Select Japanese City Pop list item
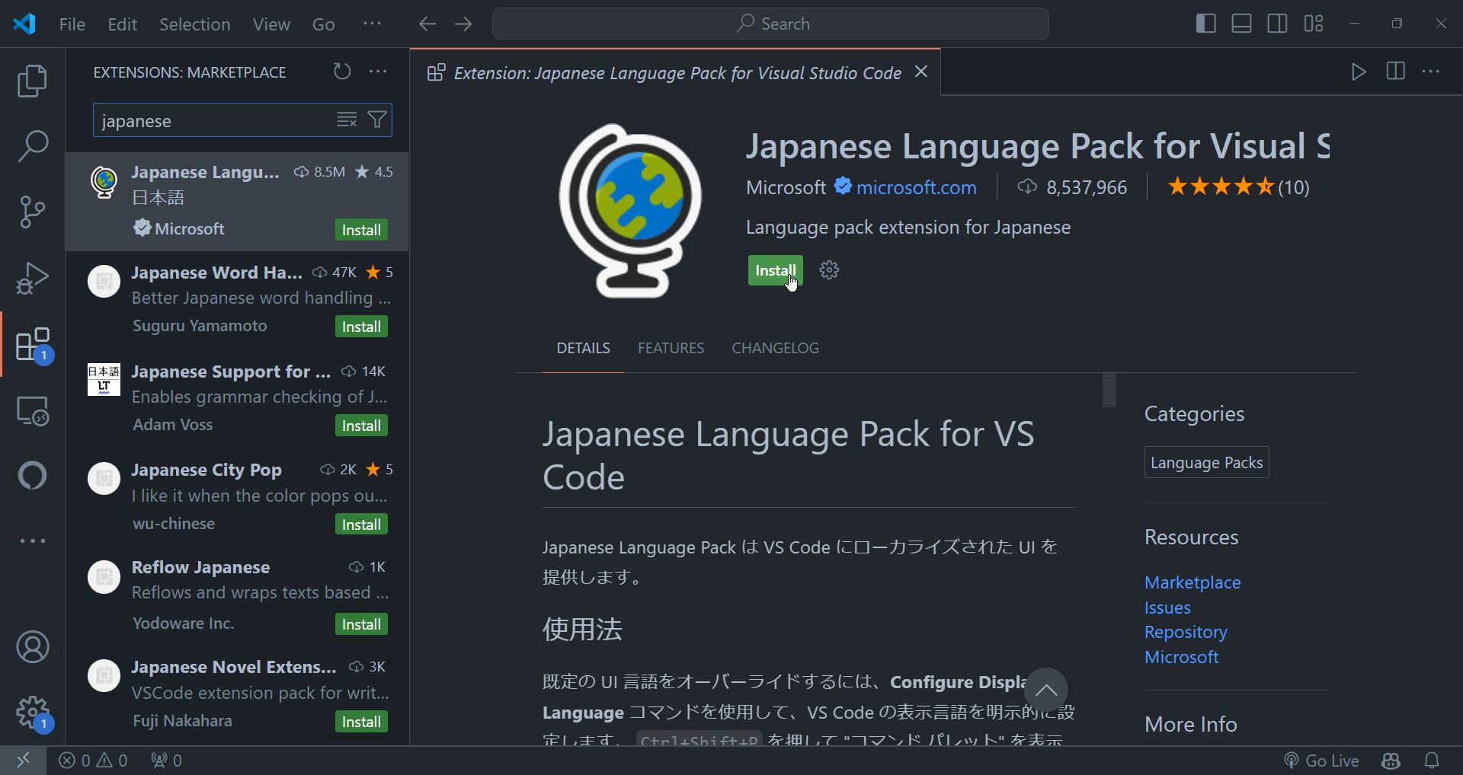The image size is (1463, 775). pos(237,497)
